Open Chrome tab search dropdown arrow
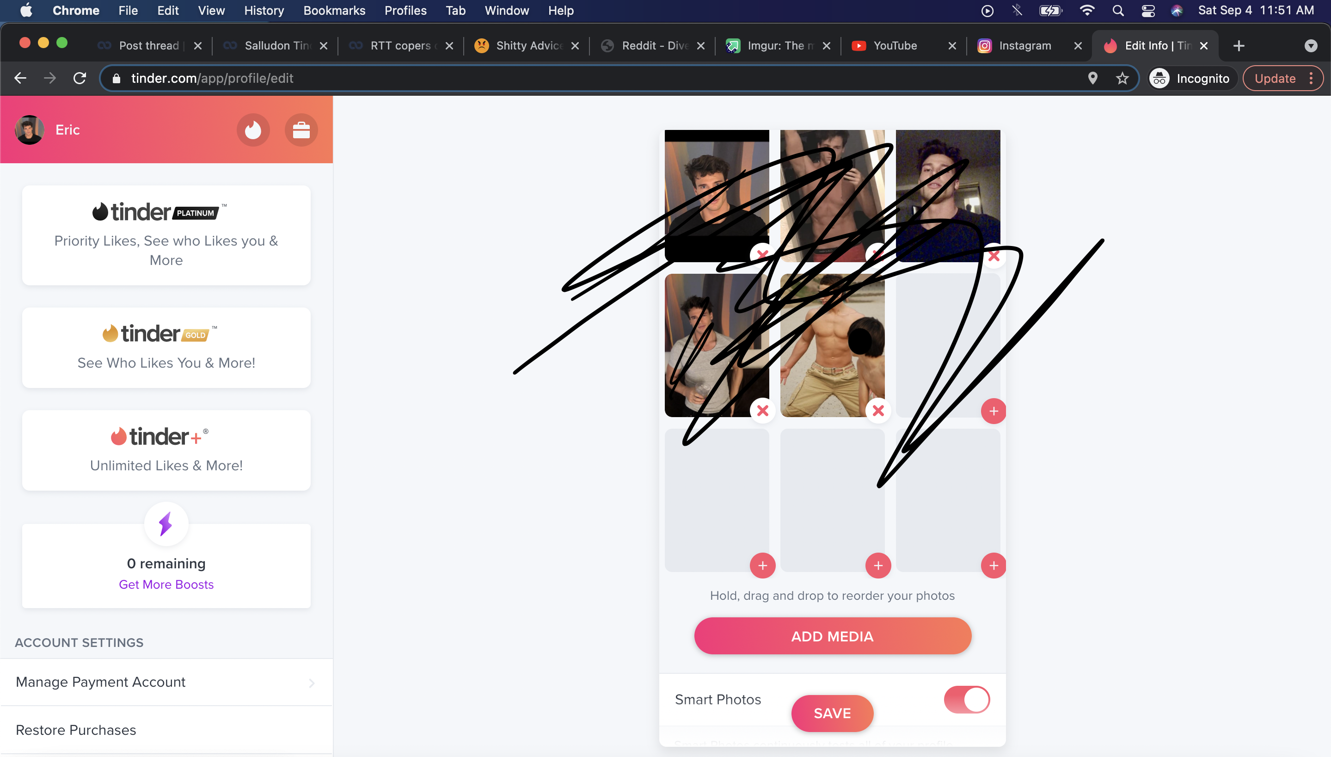1331x757 pixels. point(1310,46)
